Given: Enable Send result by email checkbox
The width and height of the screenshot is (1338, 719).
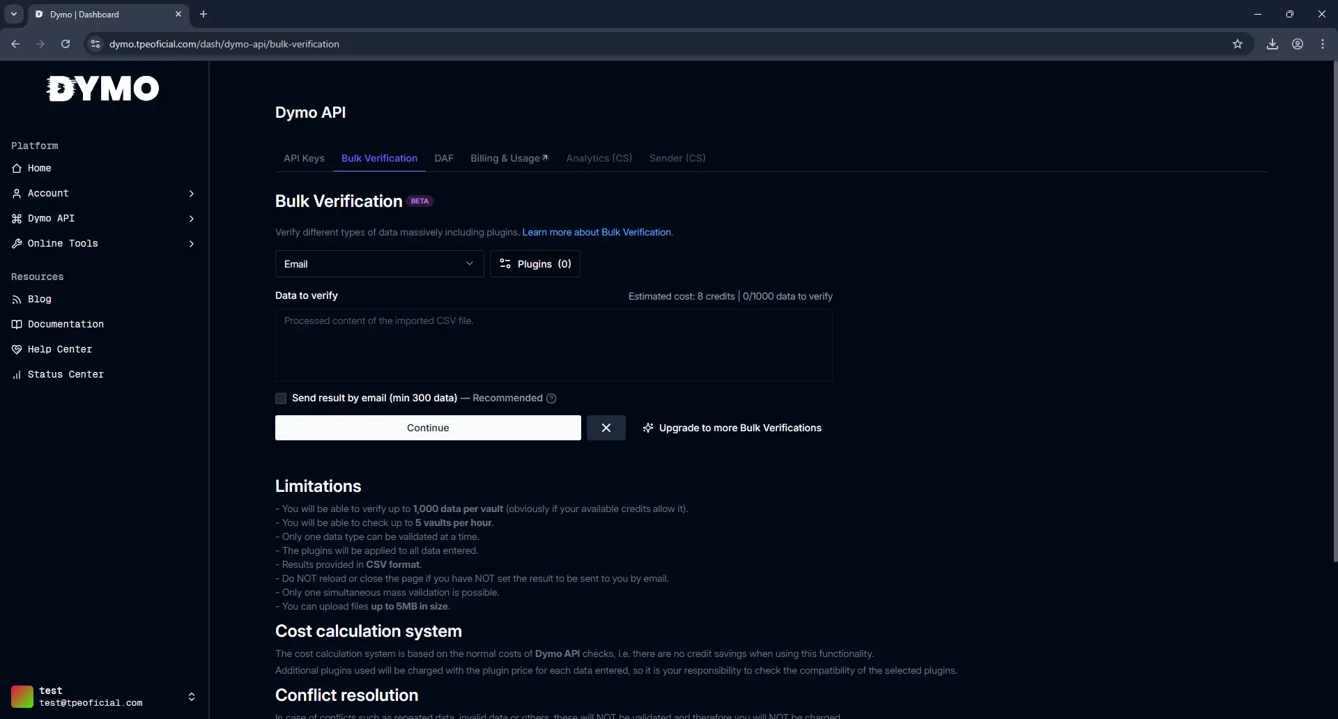Looking at the screenshot, I should pyautogui.click(x=281, y=399).
